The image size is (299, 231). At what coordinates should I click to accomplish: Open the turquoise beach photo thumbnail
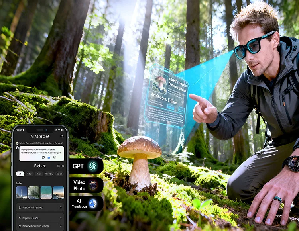point(46,193)
